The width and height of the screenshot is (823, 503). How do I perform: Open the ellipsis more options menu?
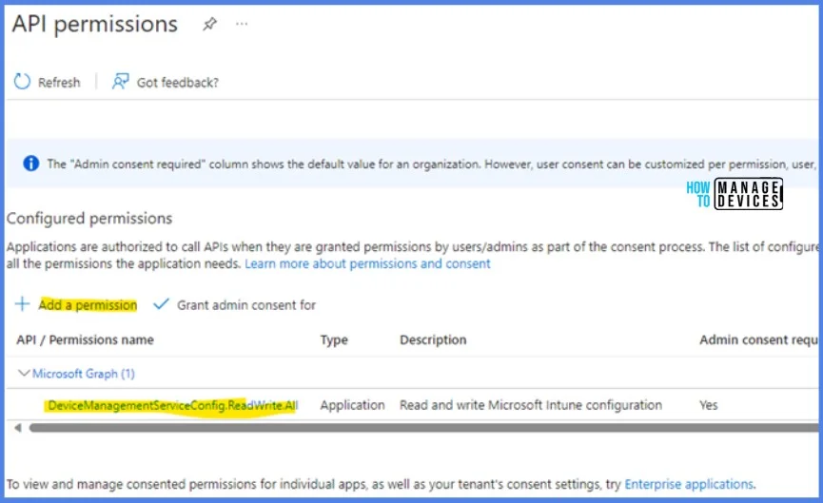[242, 24]
